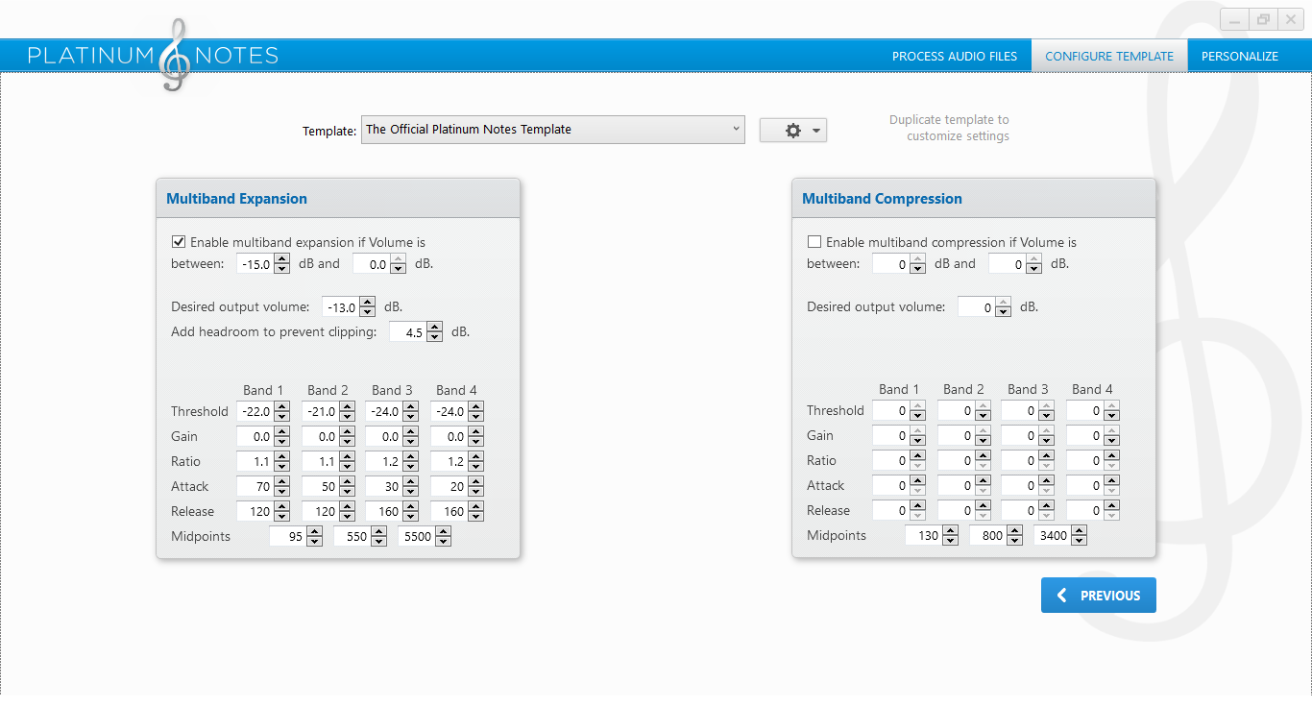Click 'Duplicate template to customize settings' text
This screenshot has width=1312, height=707.
point(950,128)
